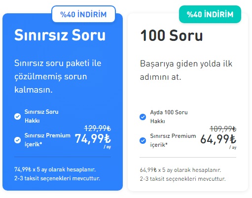Image resolution: width=252 pixels, height=198 pixels.
Task: Open the Sınırsız Soru package title
Action: [60, 35]
